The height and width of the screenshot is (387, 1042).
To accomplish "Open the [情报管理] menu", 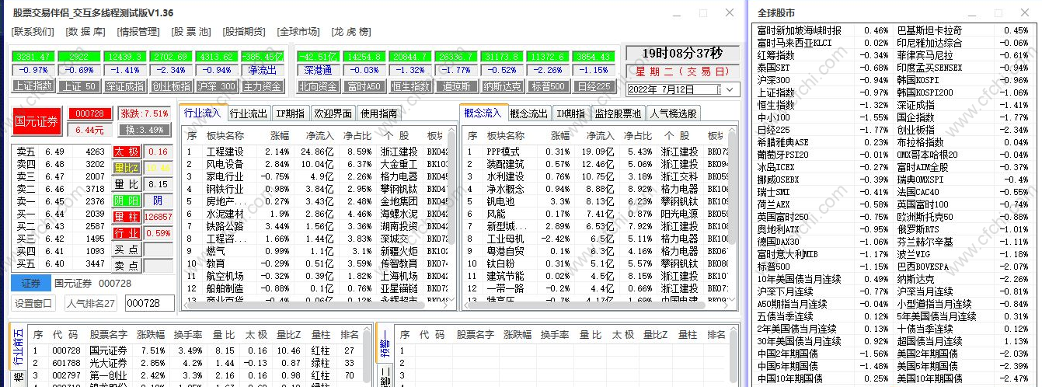I will tap(138, 32).
